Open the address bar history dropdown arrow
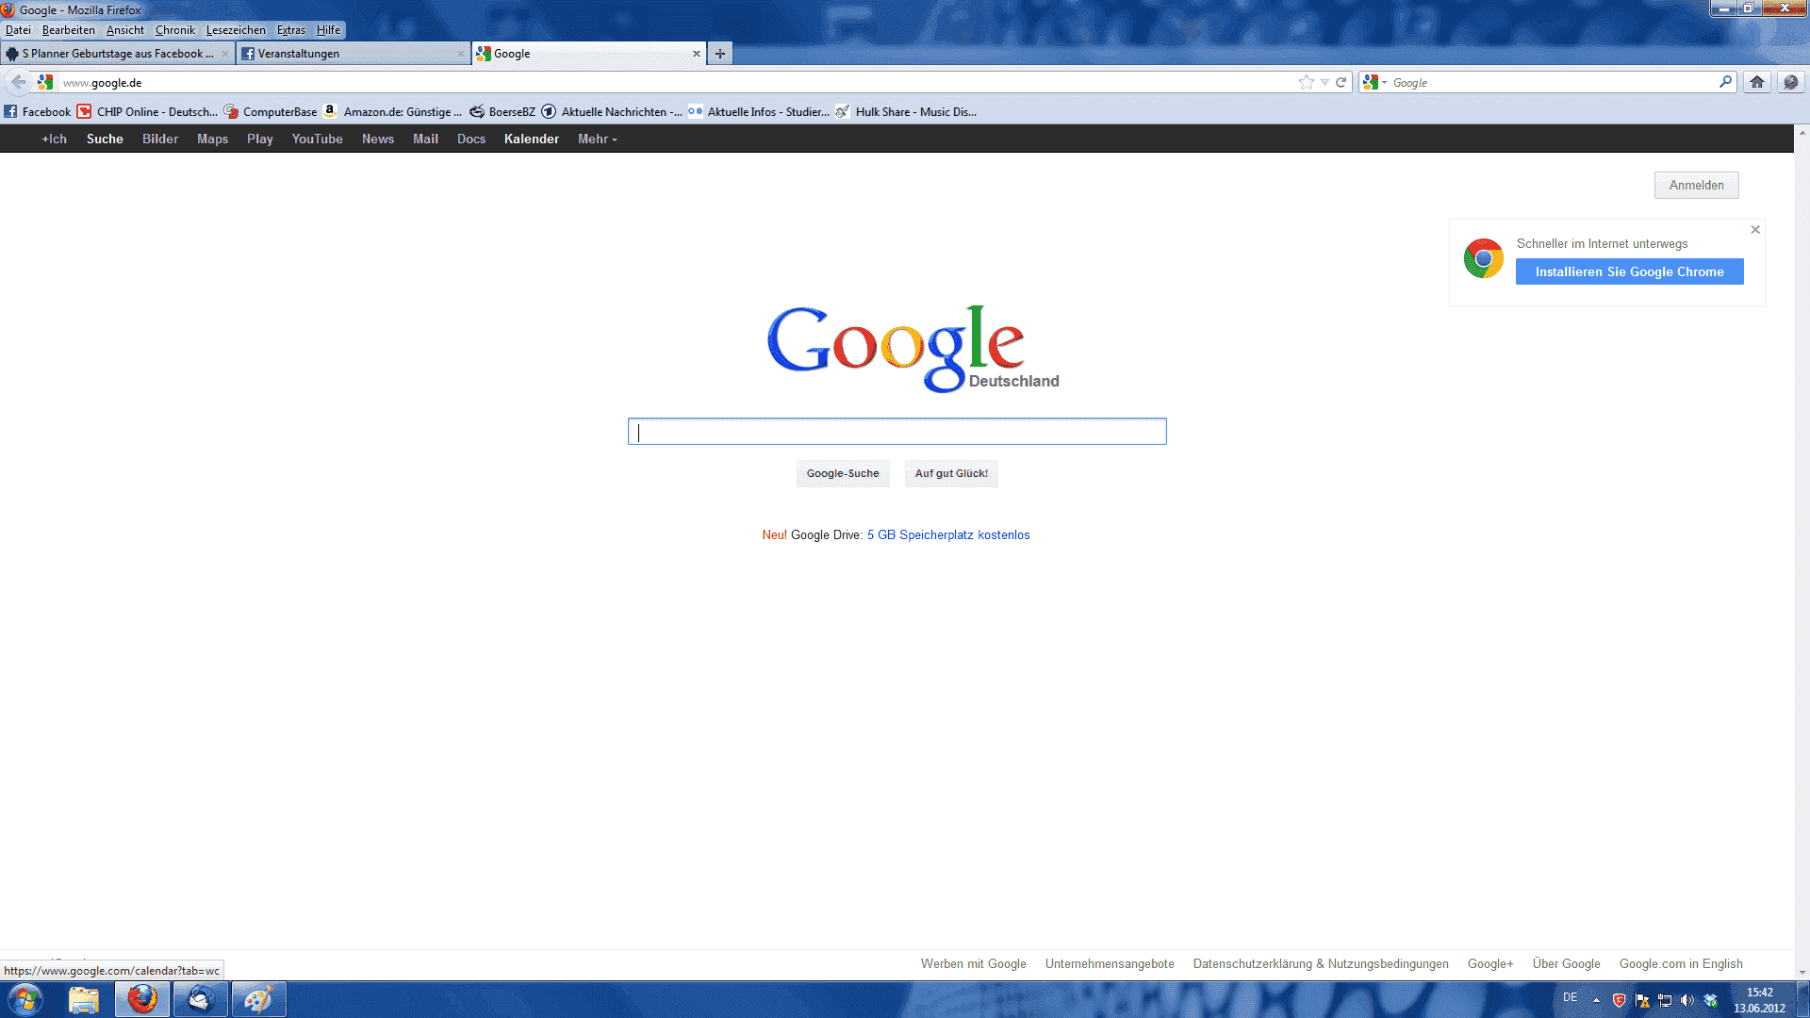Viewport: 1810px width, 1018px height. (x=1325, y=82)
